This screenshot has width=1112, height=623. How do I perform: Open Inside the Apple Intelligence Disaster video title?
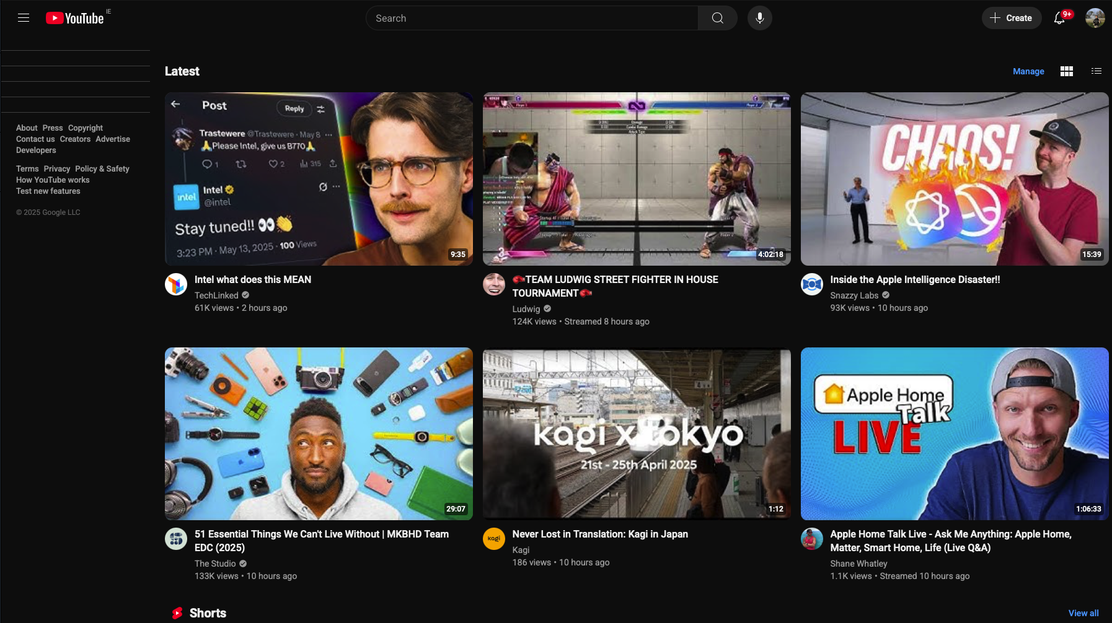(915, 279)
